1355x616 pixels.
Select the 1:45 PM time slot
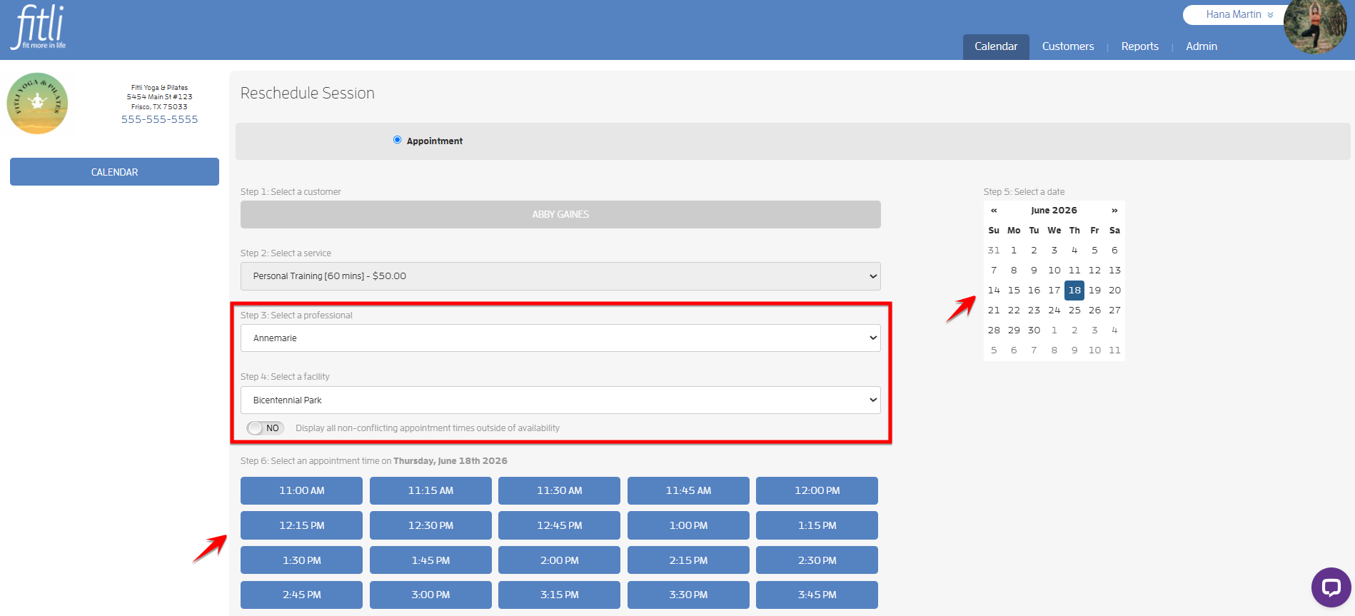[430, 560]
